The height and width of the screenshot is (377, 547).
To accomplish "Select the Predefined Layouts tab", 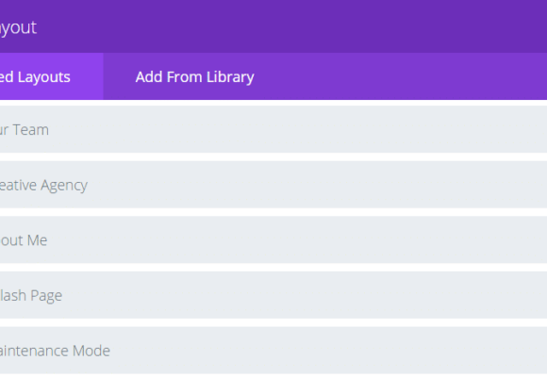I will [x=52, y=76].
